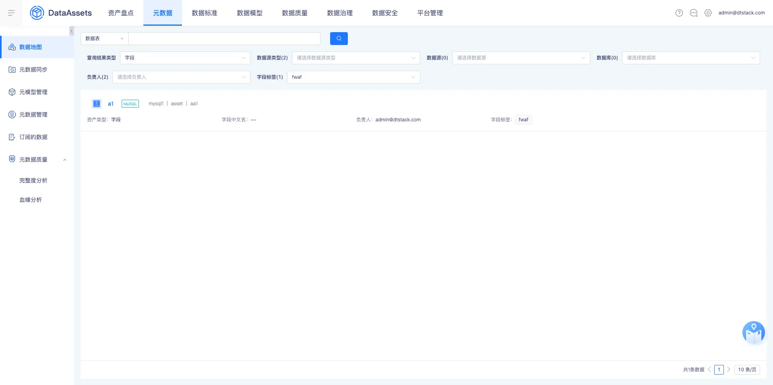Click the 共1条数据 total count text
773x385 pixels.
[694, 370]
